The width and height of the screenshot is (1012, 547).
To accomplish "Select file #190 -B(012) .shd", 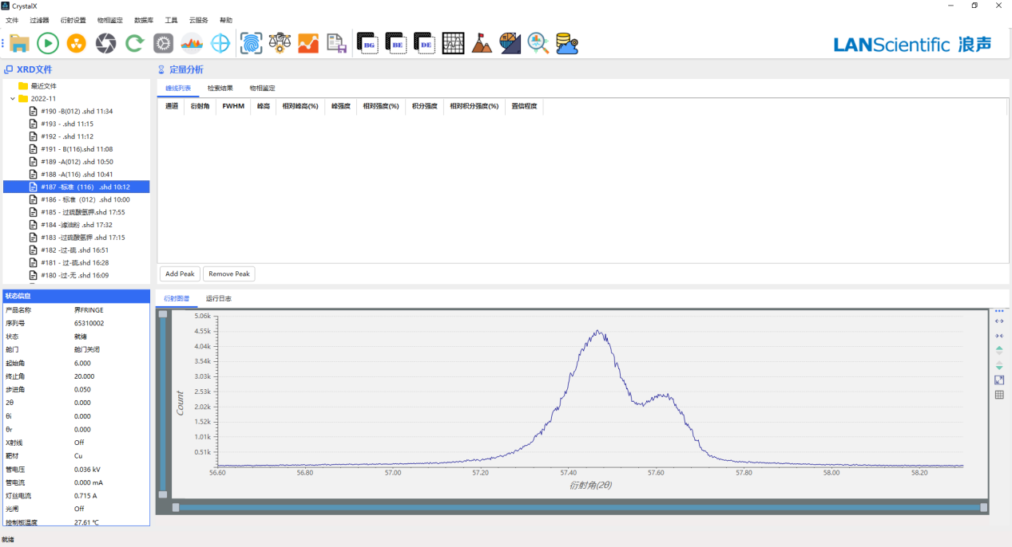I will pyautogui.click(x=76, y=112).
